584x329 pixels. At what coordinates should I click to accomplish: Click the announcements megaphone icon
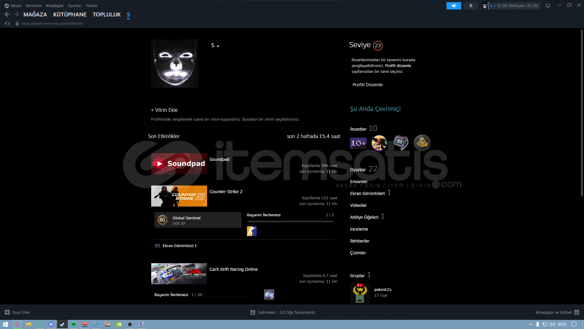tap(454, 6)
